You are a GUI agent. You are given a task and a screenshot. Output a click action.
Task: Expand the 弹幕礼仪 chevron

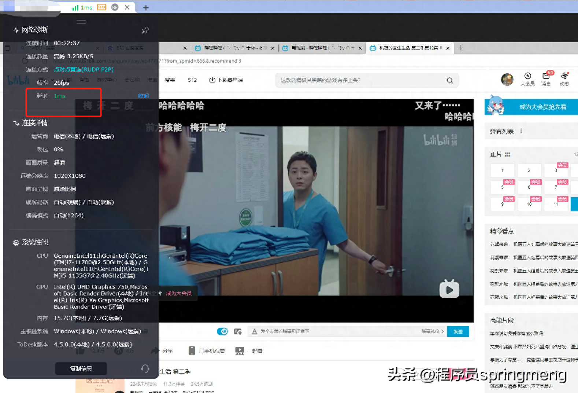442,331
